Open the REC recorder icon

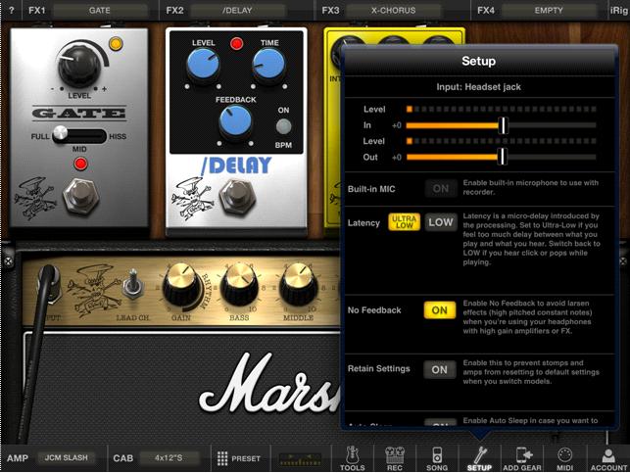point(394,458)
